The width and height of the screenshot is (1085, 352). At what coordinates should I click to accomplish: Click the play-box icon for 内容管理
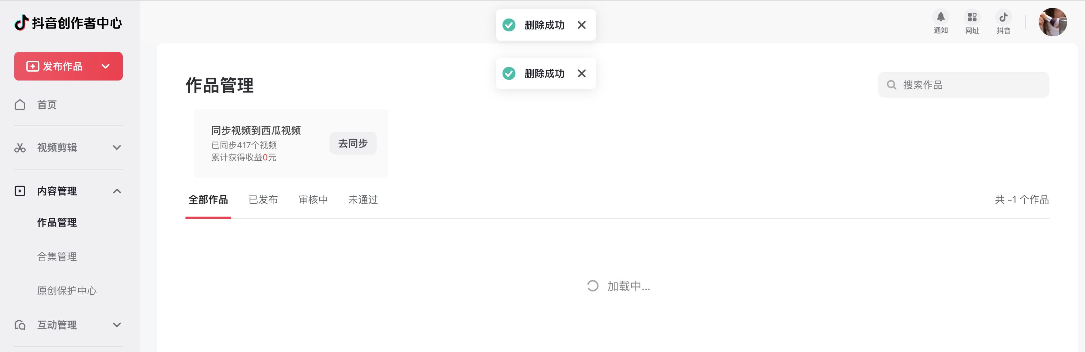pyautogui.click(x=20, y=191)
